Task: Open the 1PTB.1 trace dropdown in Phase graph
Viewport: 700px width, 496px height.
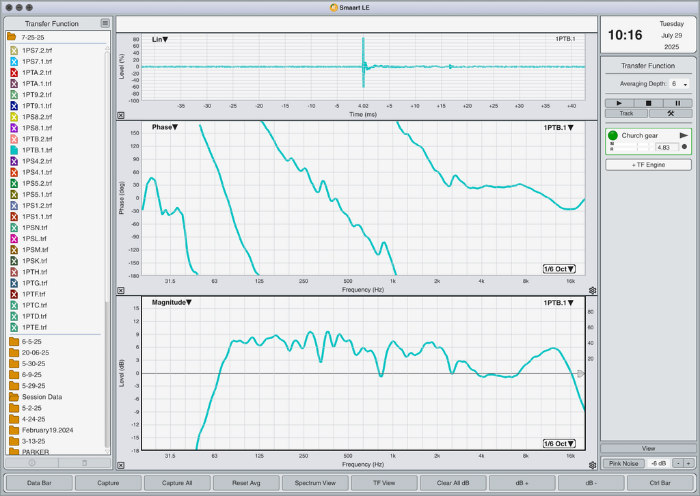Action: (558, 128)
